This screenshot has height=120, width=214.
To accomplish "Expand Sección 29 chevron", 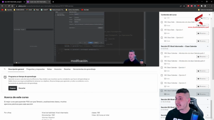I will point(208,107).
